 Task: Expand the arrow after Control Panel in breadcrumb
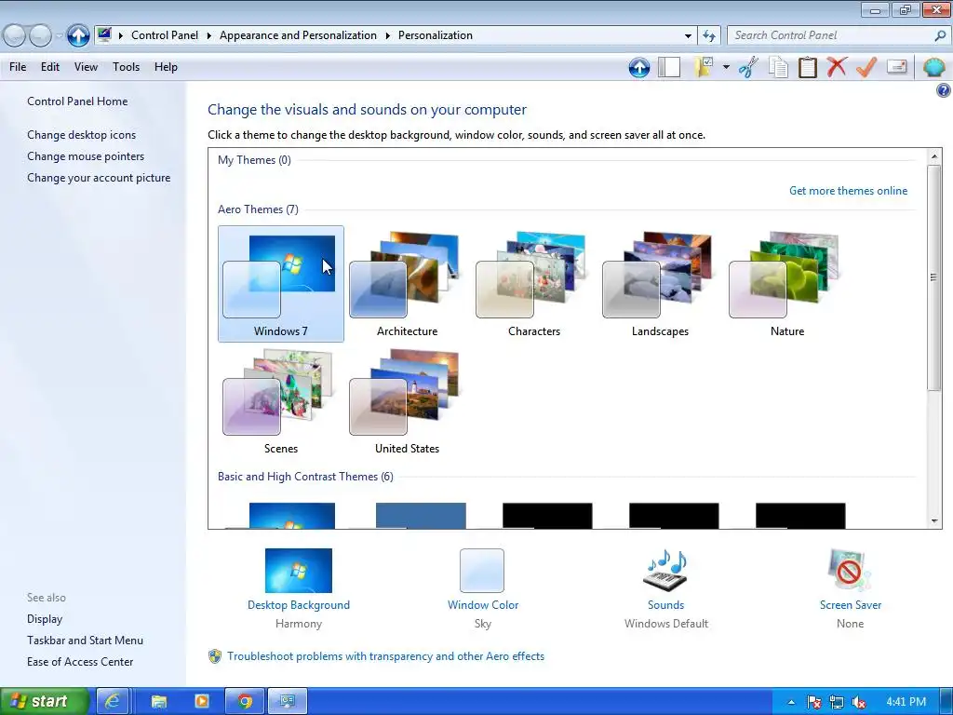click(x=209, y=36)
